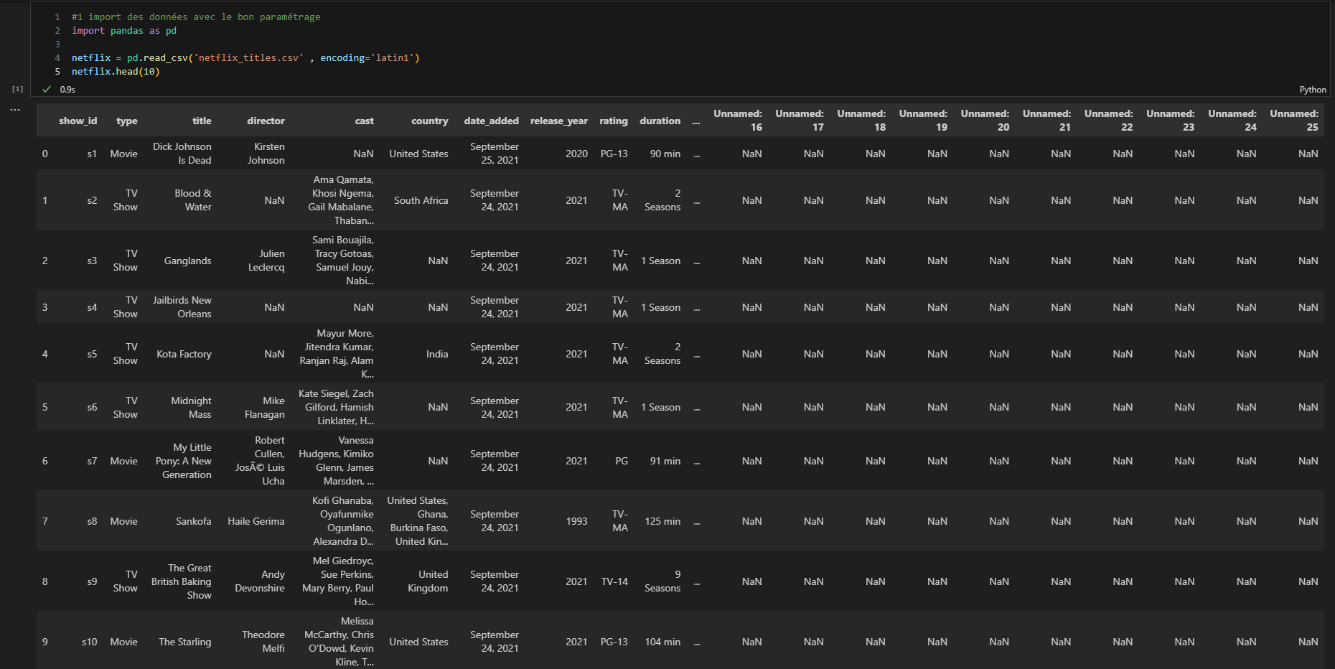
Task: Select the 'Unnamed: 16' column header
Action: [x=738, y=120]
